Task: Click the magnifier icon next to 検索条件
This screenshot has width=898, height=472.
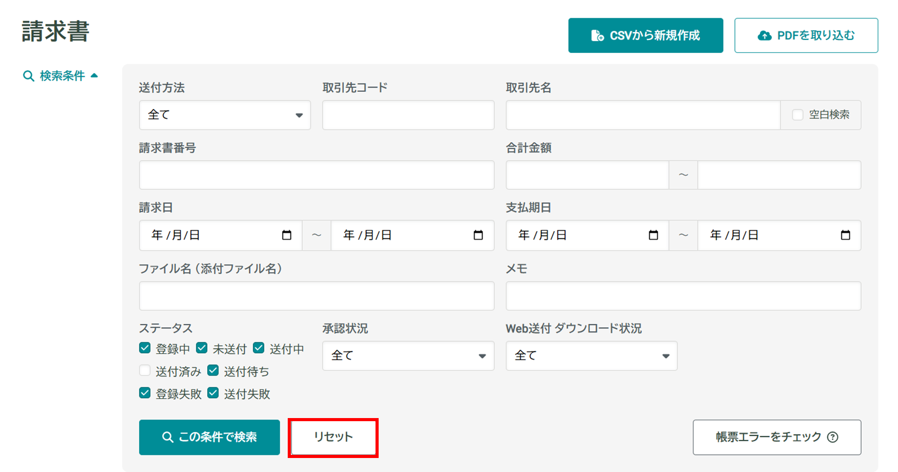Action: [29, 76]
